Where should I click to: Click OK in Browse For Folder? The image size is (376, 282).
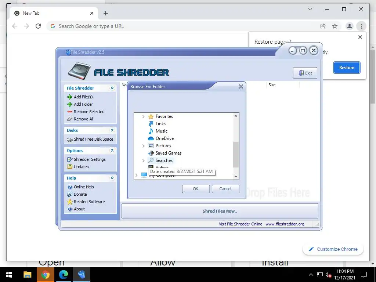196,189
